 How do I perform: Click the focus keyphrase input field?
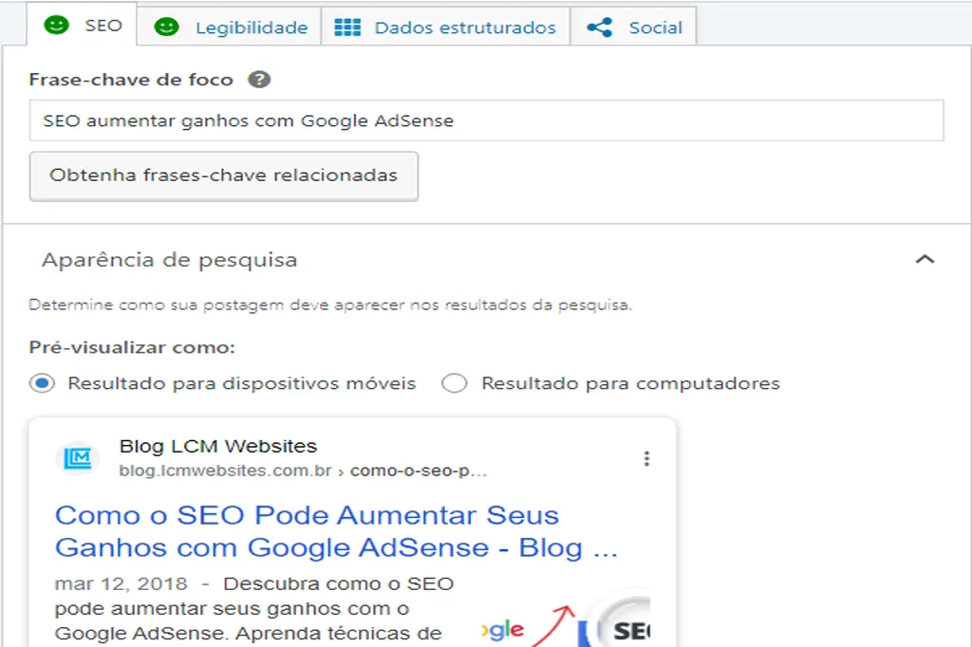tap(487, 120)
